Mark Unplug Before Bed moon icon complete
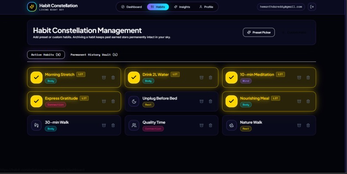Image resolution: width=347 pixels, height=174 pixels. tap(134, 101)
